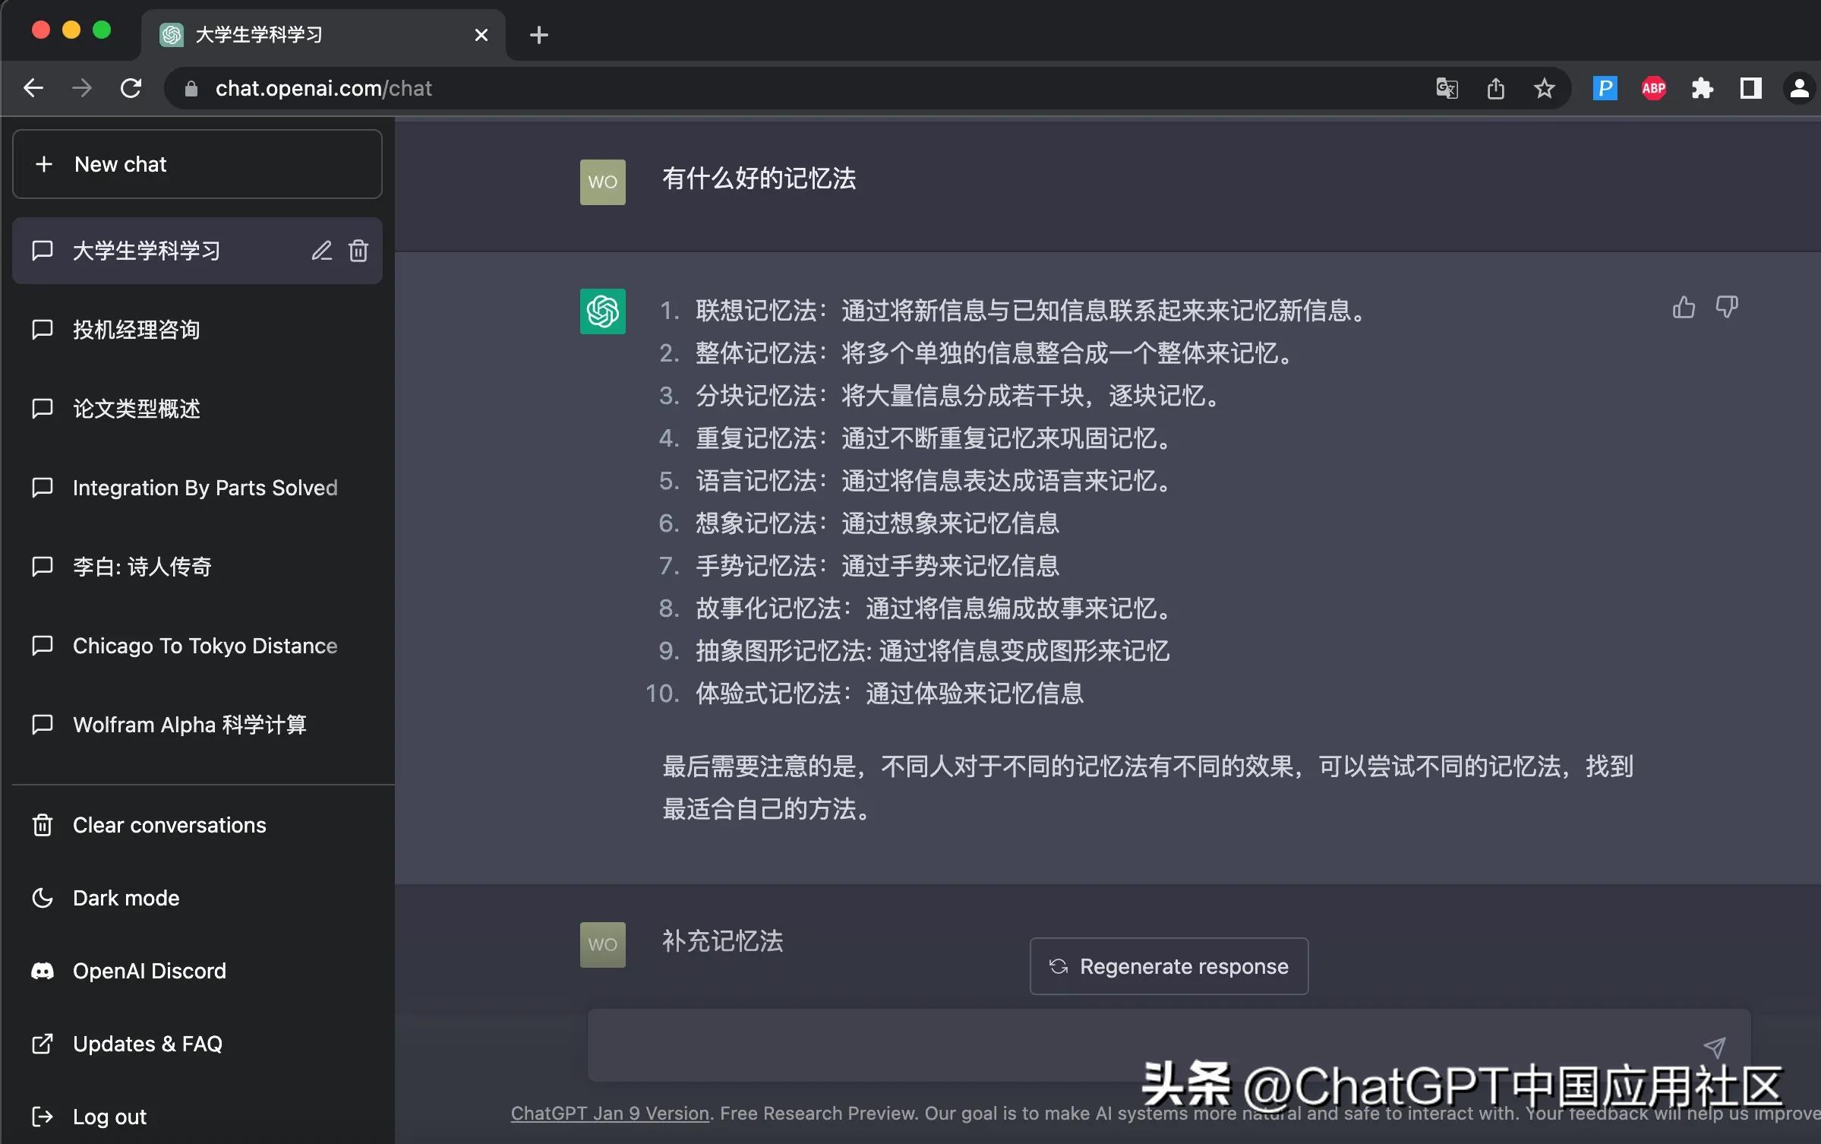Rename the chat using the pencil icon
This screenshot has width=1821, height=1144.
[322, 251]
